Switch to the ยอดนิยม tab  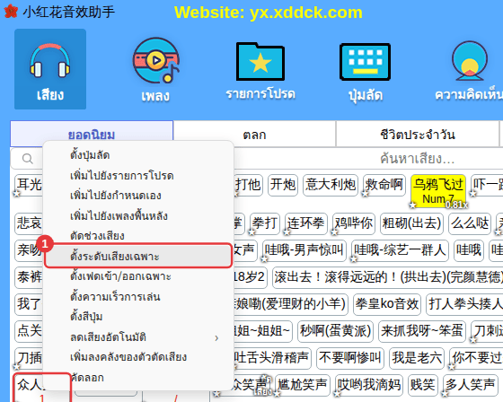point(92,135)
